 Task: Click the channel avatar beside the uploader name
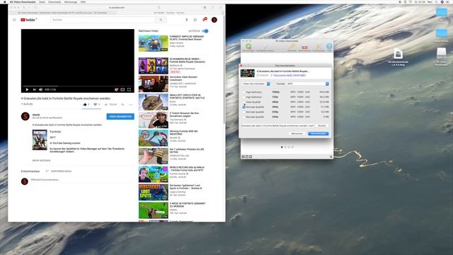click(x=25, y=116)
